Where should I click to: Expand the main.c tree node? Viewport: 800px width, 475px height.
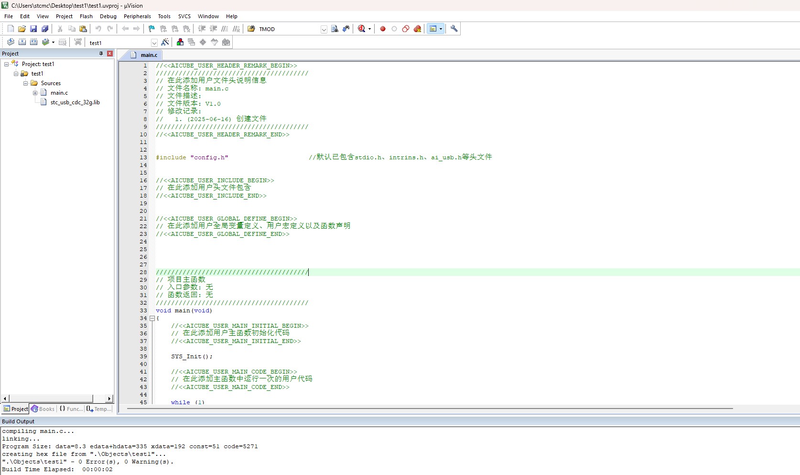(x=35, y=93)
